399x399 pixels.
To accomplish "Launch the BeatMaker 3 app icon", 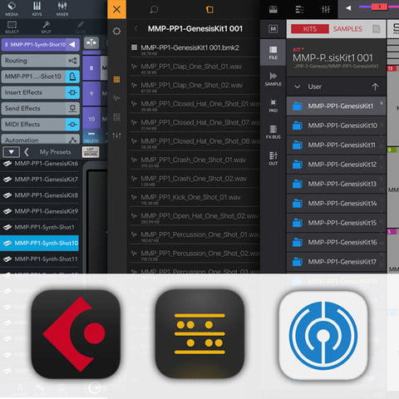I will 199,334.
